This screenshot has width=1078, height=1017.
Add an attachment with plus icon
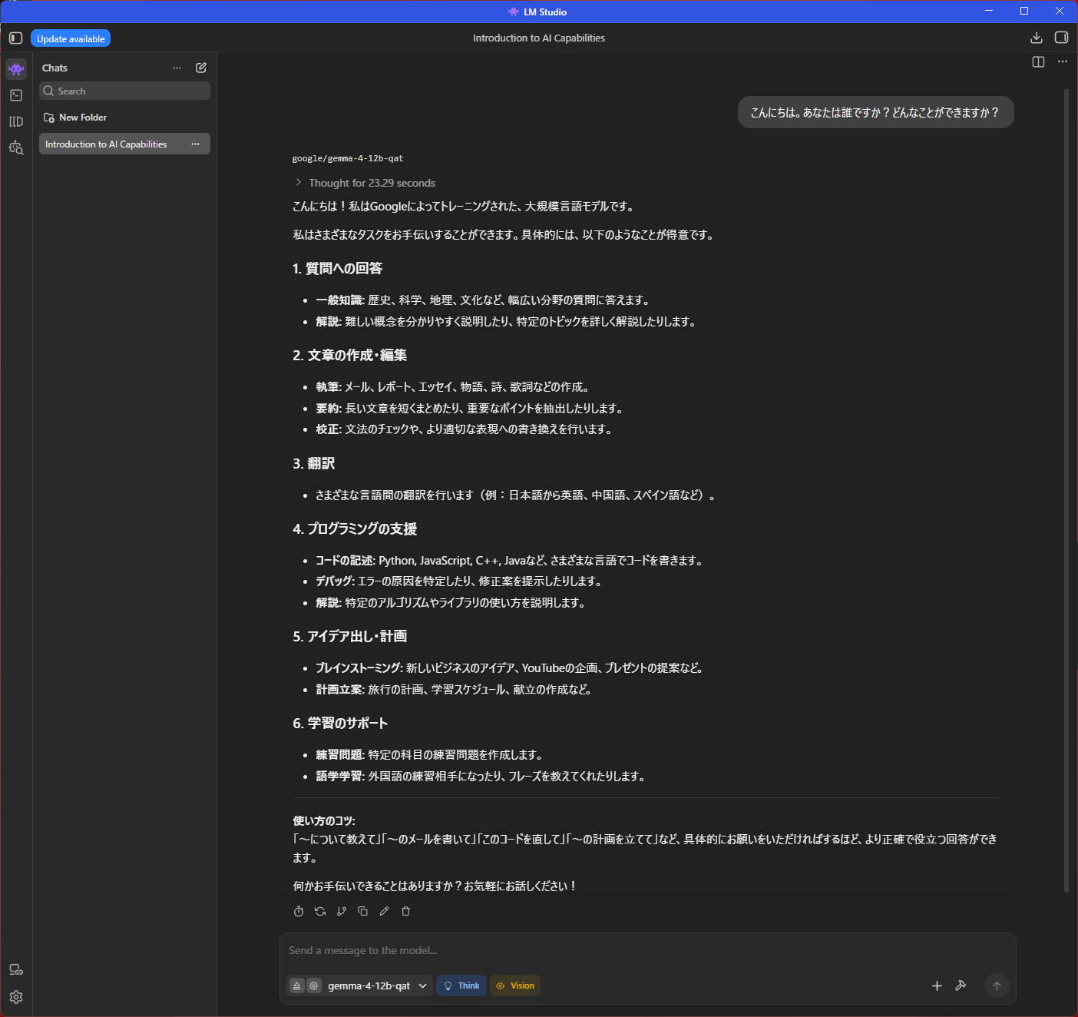tap(937, 986)
